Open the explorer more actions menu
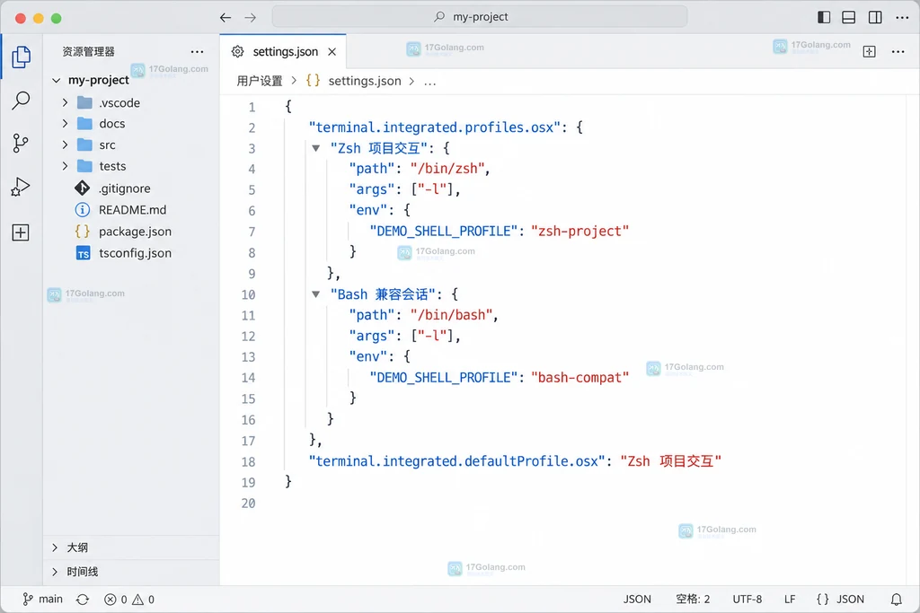Image resolution: width=920 pixels, height=613 pixels. pos(197,51)
